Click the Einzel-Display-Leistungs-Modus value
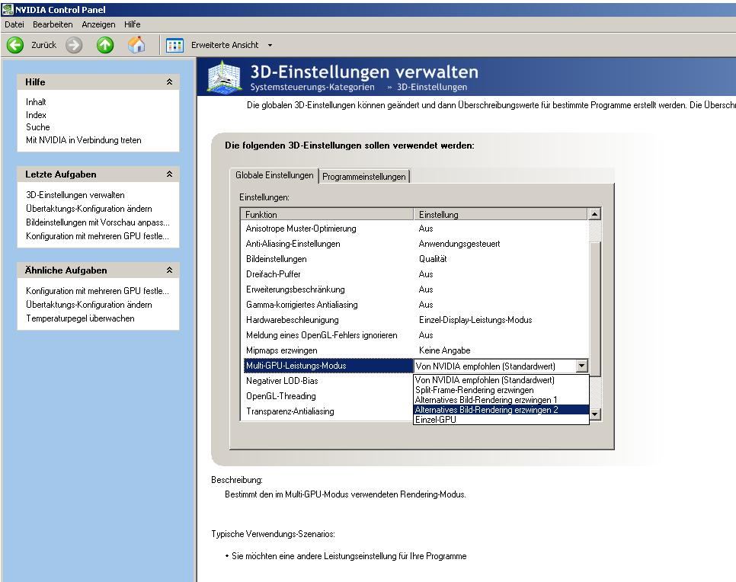 [475, 320]
